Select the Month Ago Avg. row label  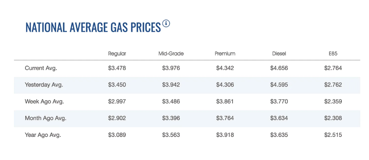click(x=46, y=118)
